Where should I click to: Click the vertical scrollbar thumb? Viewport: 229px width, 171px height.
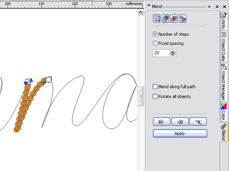click(140, 96)
